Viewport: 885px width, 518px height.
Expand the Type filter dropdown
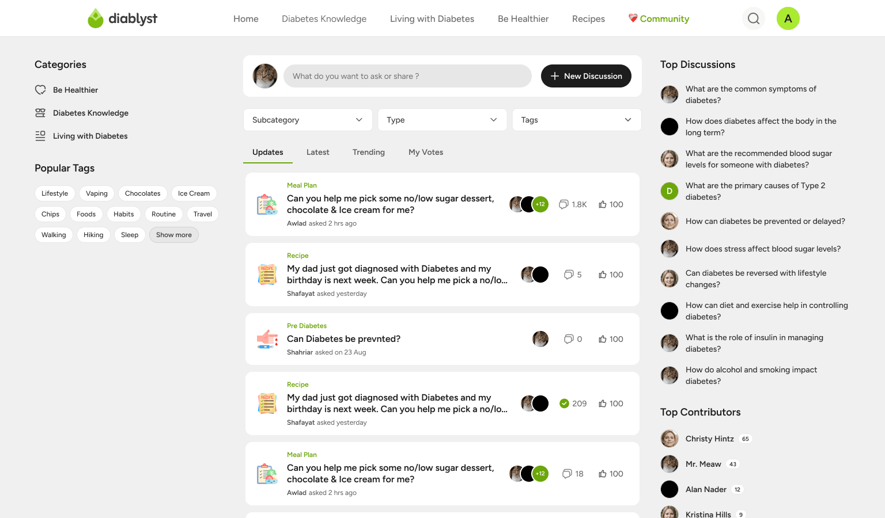coord(442,120)
